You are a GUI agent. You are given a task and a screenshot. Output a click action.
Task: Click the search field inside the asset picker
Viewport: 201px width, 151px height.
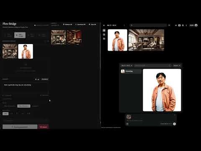coord(153,65)
